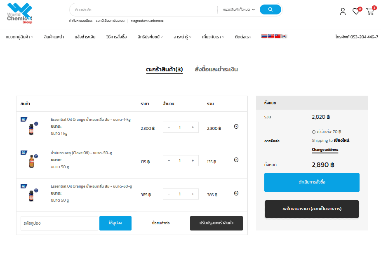
Task: Open the shopping cart icon
Action: (370, 12)
